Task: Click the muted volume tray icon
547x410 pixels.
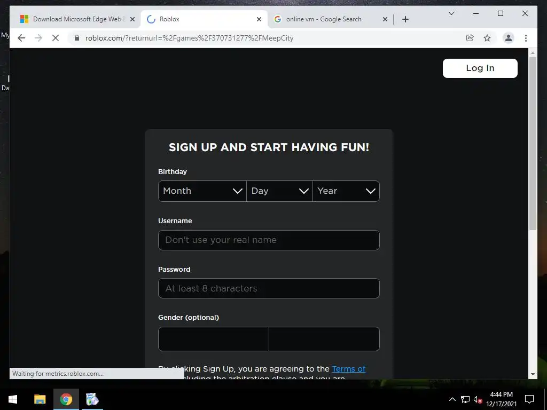Action: [x=478, y=399]
